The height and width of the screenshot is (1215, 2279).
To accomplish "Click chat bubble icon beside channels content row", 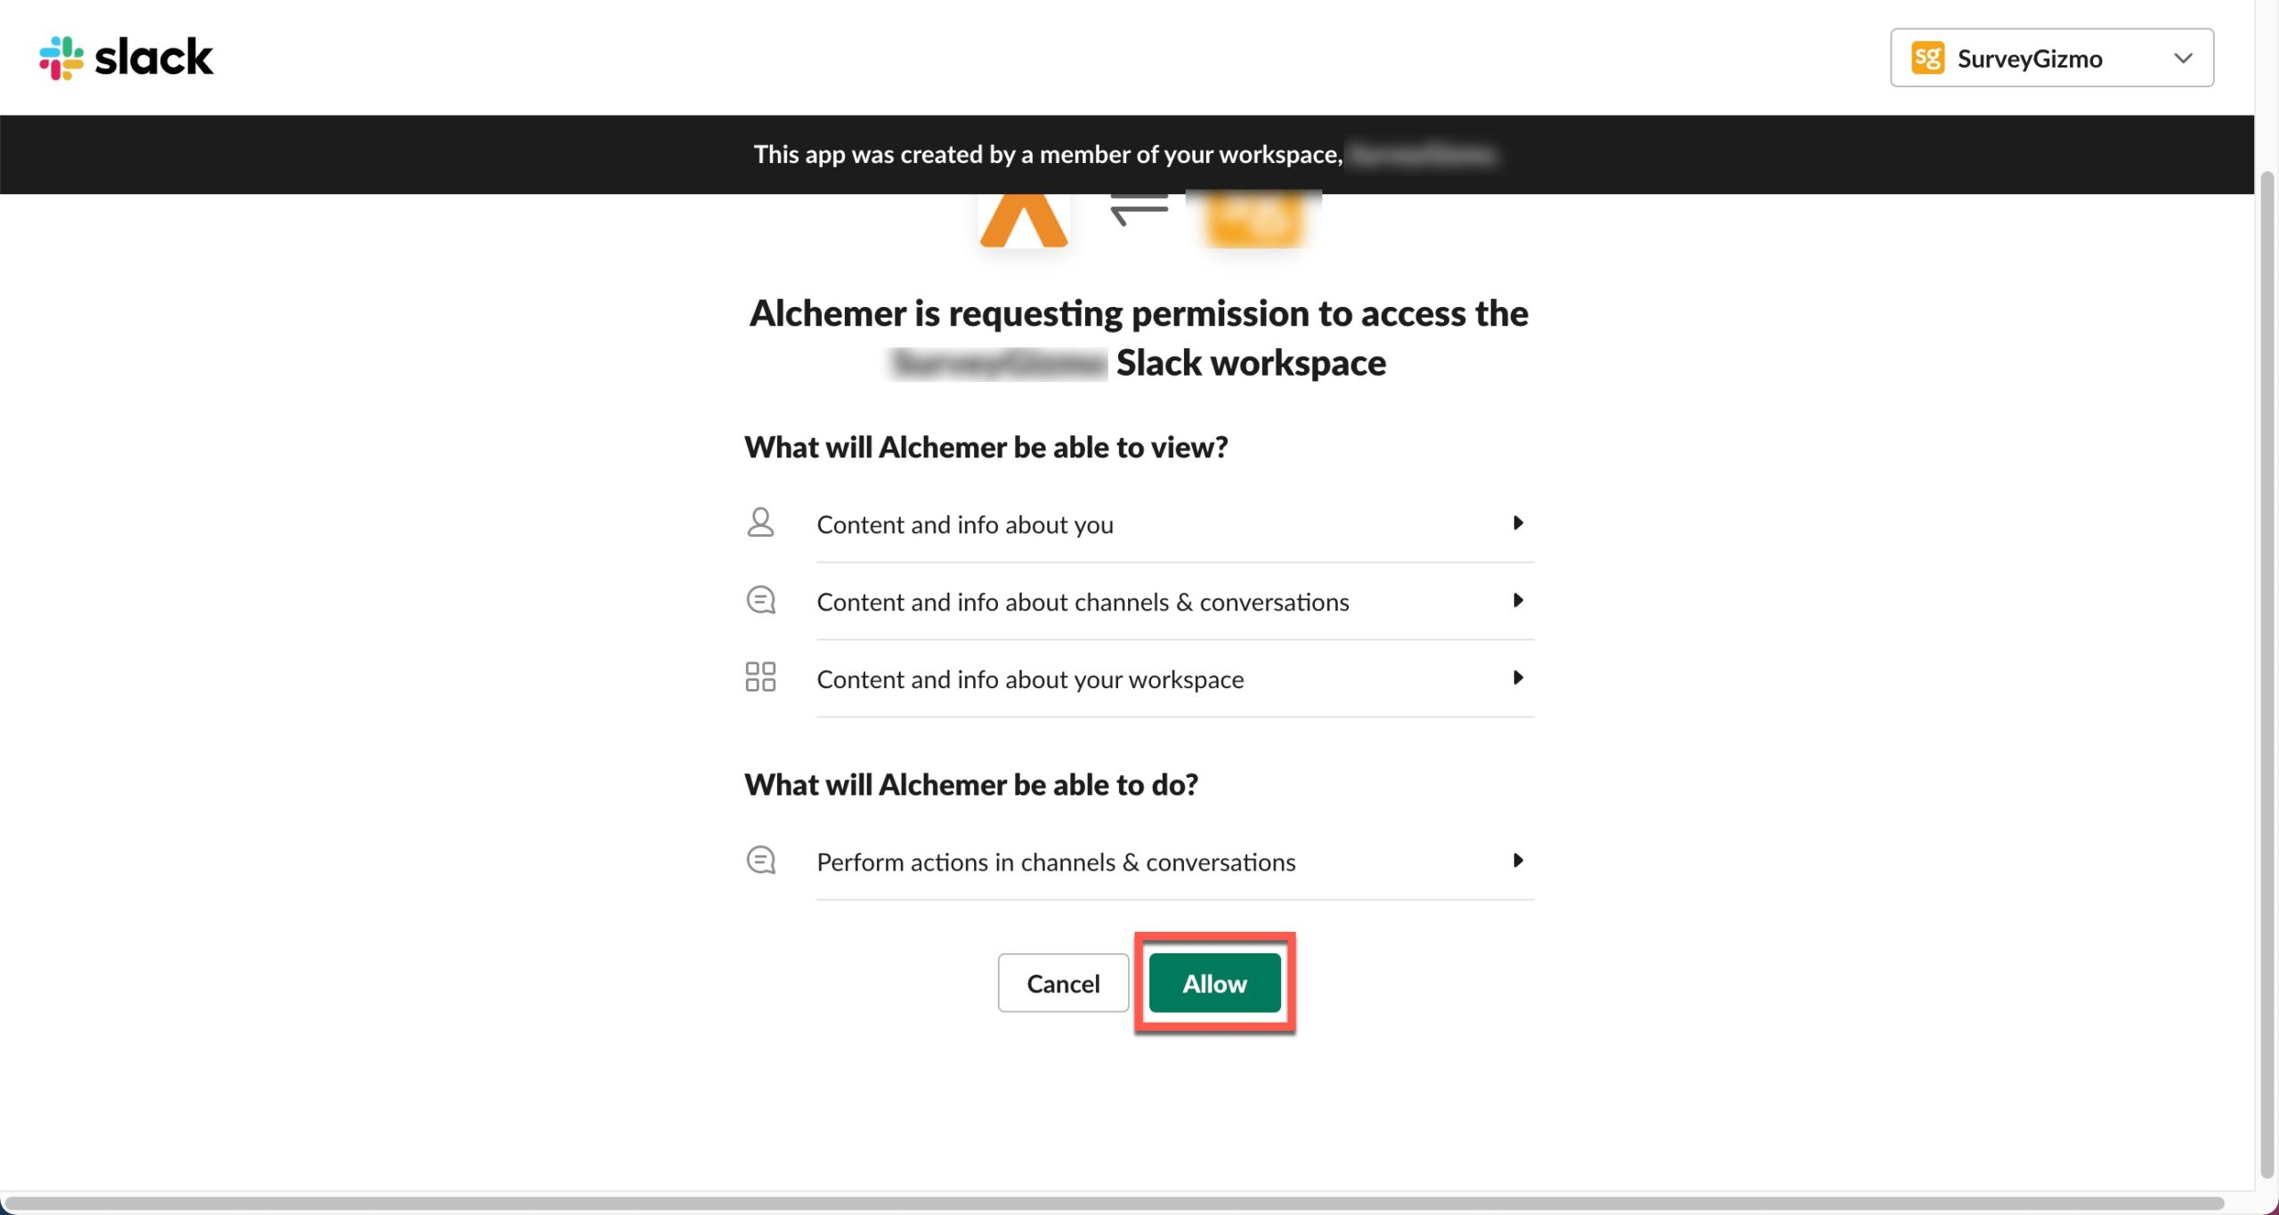I will [760, 601].
